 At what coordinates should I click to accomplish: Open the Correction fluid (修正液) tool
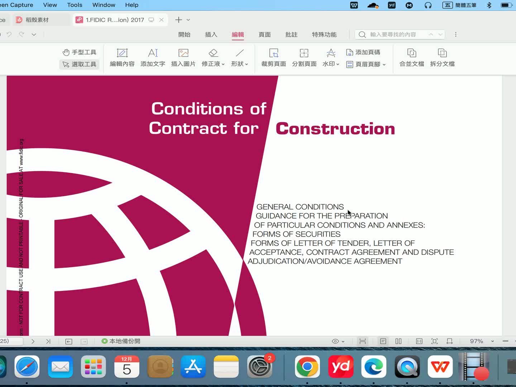[213, 58]
